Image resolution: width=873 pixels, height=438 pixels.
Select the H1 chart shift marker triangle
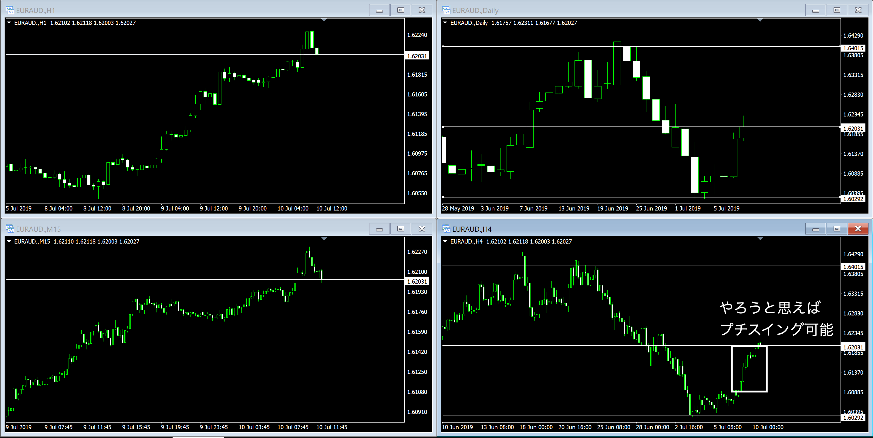(x=324, y=20)
